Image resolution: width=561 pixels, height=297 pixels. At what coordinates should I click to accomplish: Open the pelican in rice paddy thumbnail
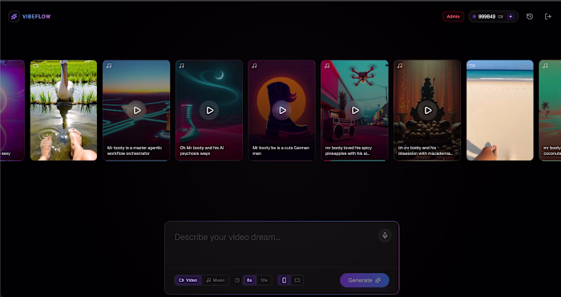(63, 110)
